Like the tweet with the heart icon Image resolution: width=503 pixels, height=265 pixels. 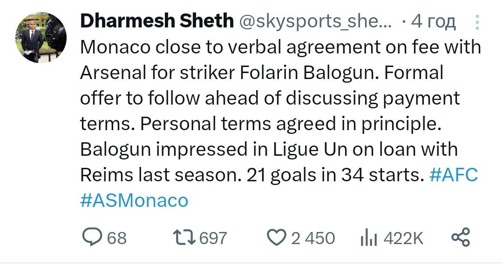click(x=278, y=238)
